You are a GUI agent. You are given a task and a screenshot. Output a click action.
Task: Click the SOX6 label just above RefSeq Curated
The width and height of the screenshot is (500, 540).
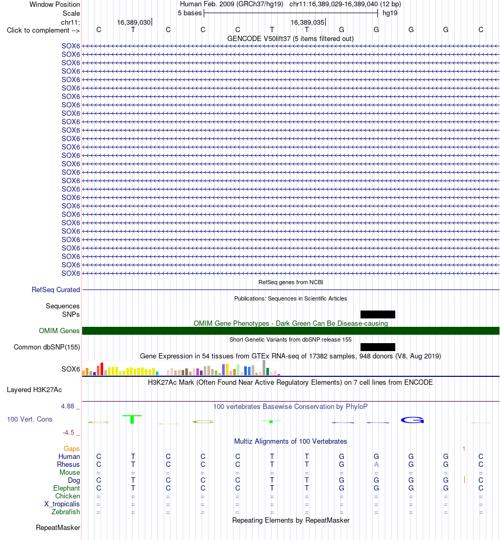tap(71, 273)
